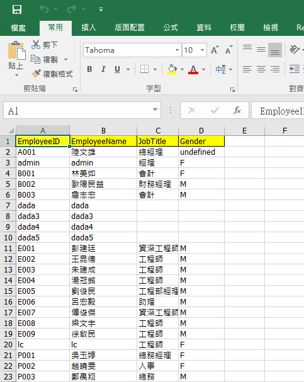Click the cell borders icon
304x382 pixels.
click(145, 69)
